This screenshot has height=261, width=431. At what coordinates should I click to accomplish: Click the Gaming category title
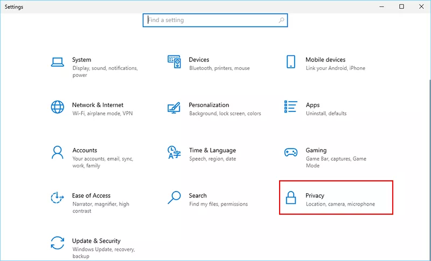316,150
